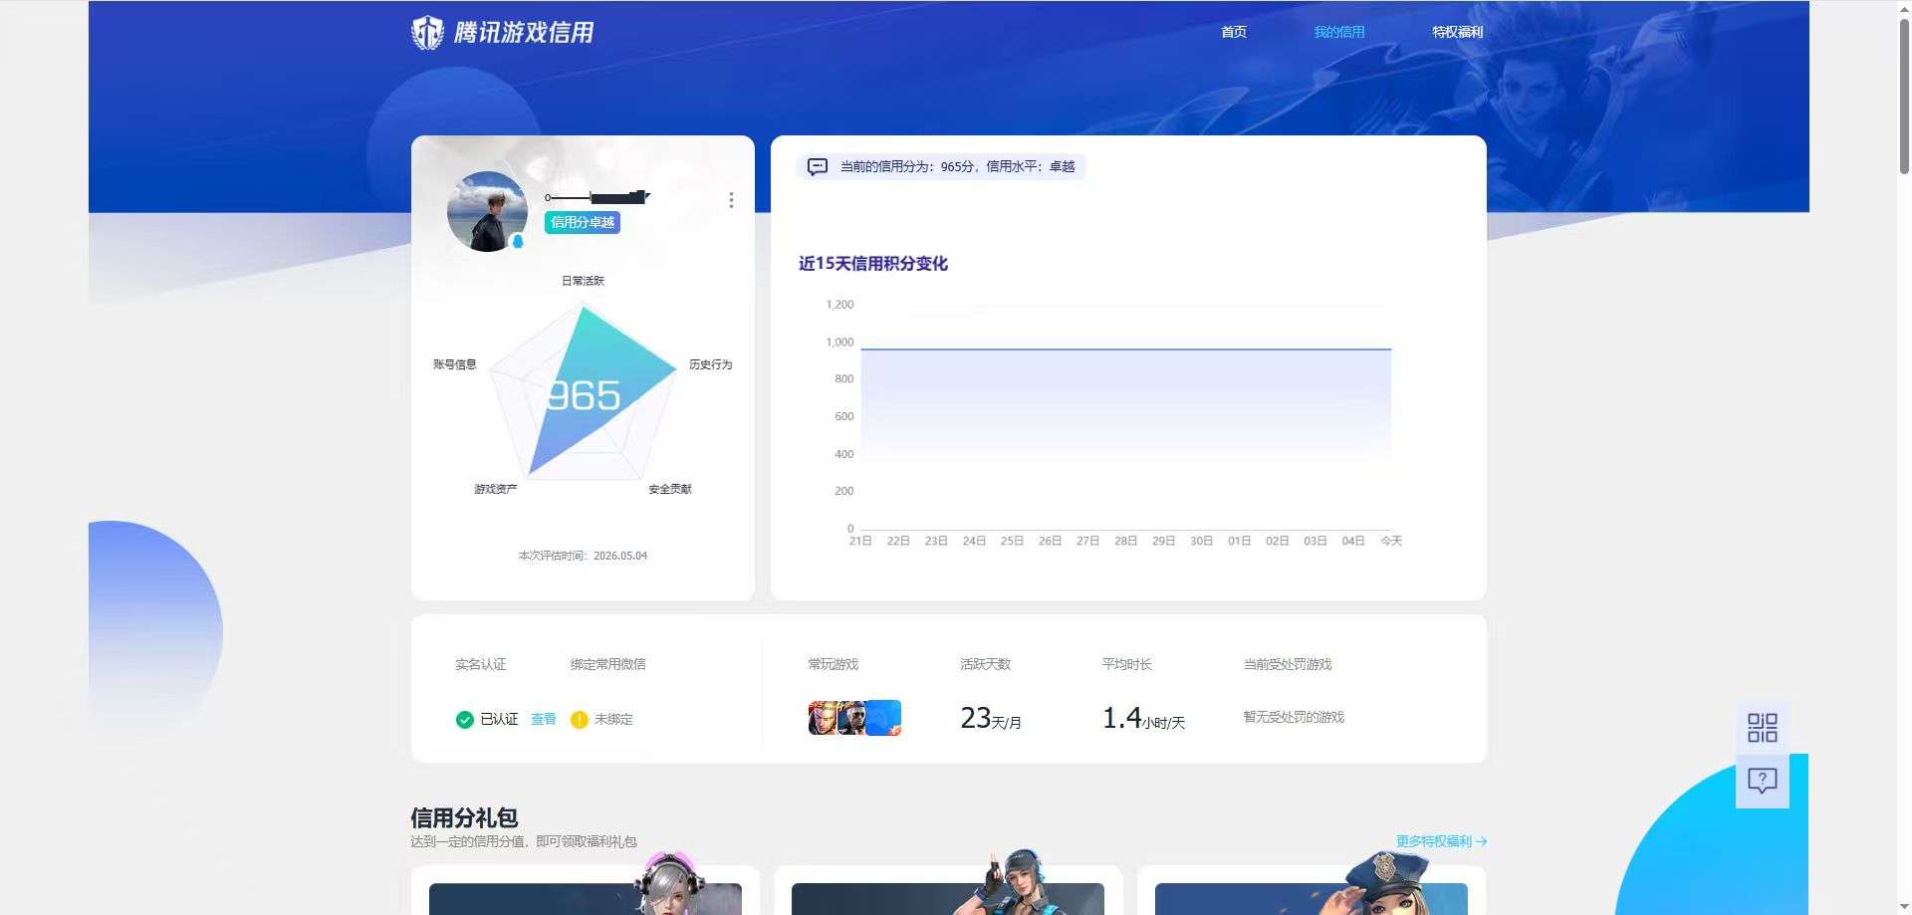Click the 安全贡献 radar axis label
This screenshot has height=915, width=1912.
[669, 489]
